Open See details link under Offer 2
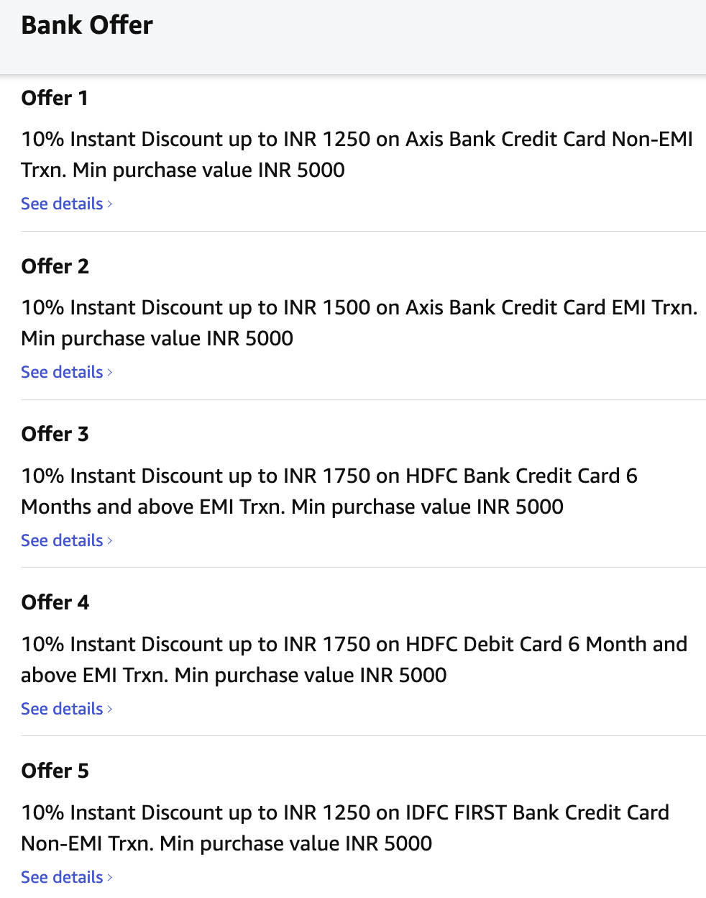 click(62, 372)
